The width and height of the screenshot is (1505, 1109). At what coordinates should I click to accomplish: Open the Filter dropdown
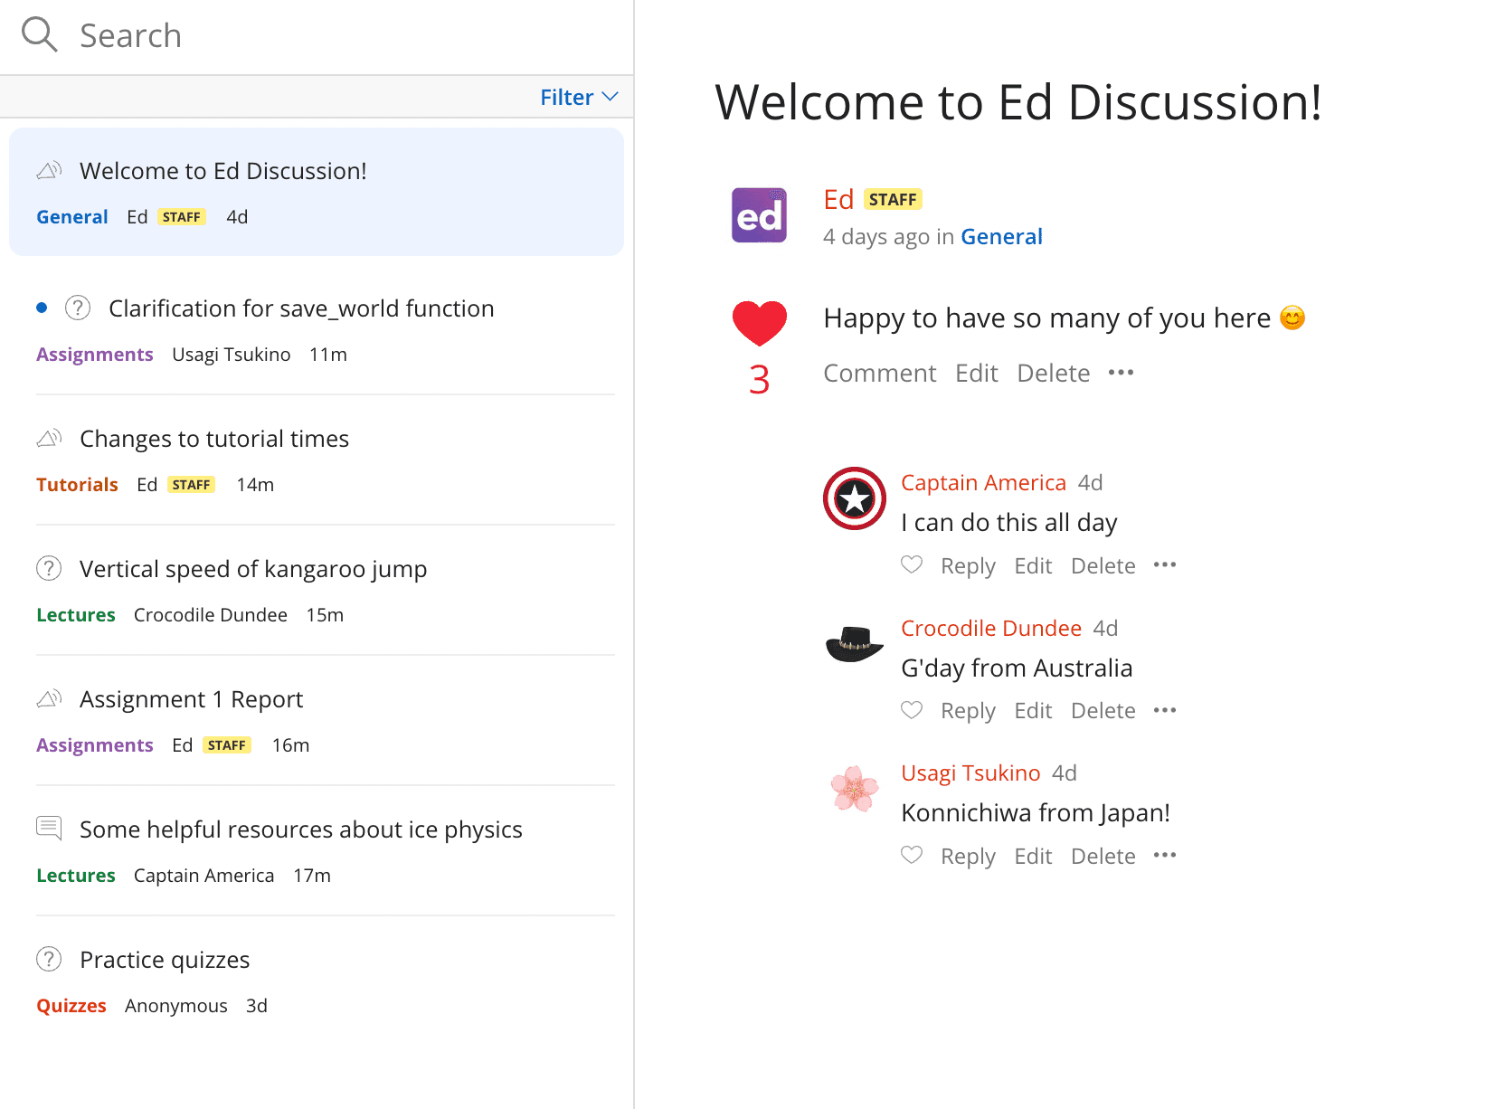[x=579, y=97]
